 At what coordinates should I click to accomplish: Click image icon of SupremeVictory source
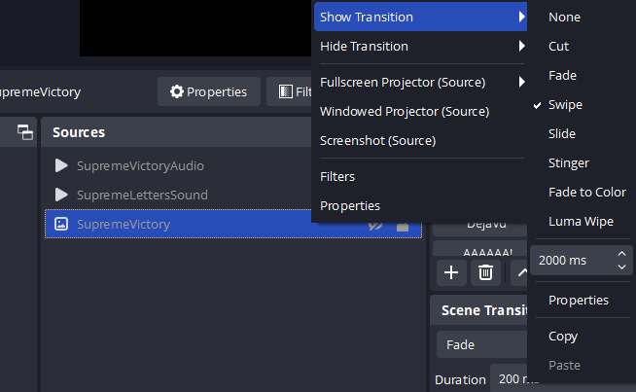(61, 224)
